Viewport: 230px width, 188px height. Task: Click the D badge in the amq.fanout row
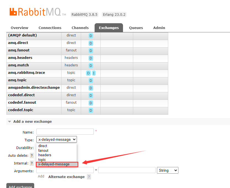[91, 51]
